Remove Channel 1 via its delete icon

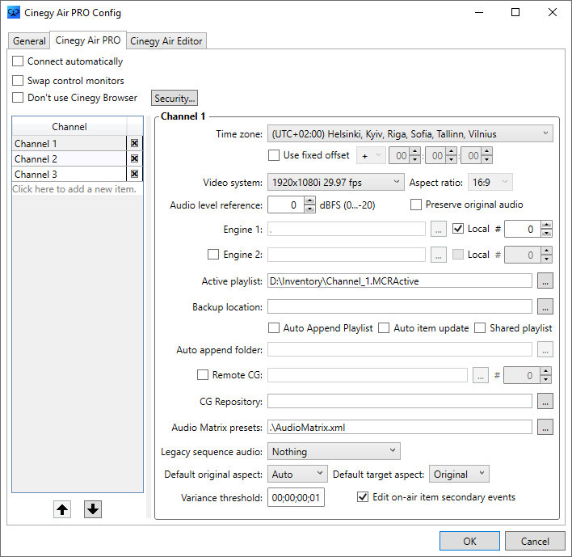[x=134, y=143]
